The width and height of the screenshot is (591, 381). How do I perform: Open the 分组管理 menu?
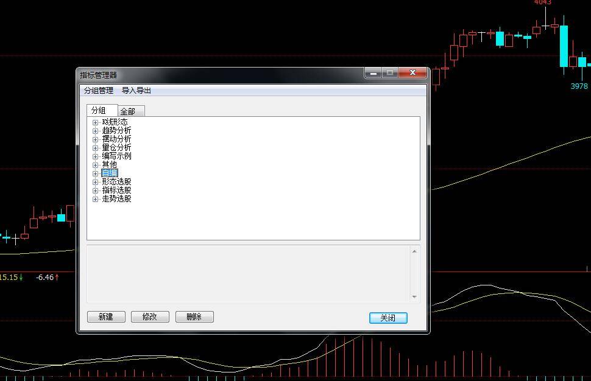[x=99, y=90]
